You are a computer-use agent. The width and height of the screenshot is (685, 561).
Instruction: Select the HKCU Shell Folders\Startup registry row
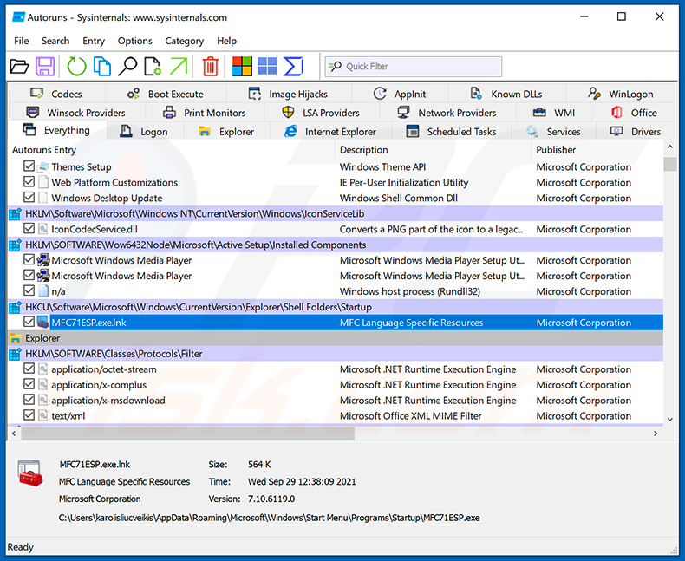[336, 307]
